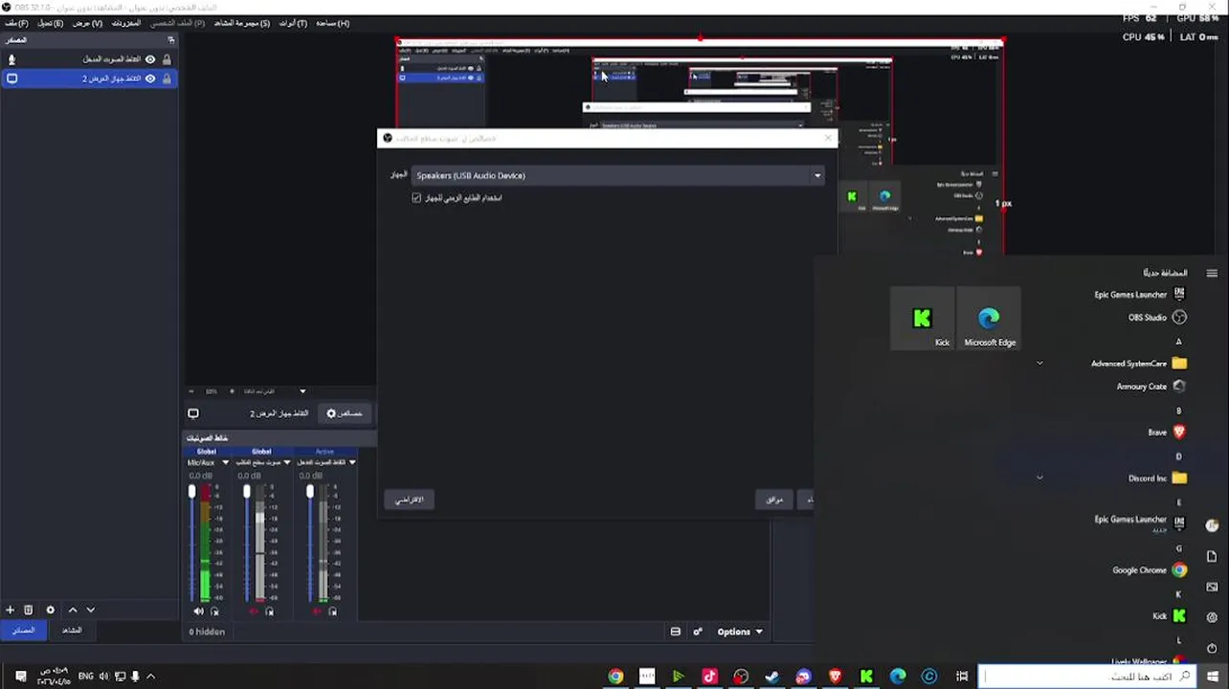
Task: Show hidden system tray icons chevron
Action: click(150, 677)
